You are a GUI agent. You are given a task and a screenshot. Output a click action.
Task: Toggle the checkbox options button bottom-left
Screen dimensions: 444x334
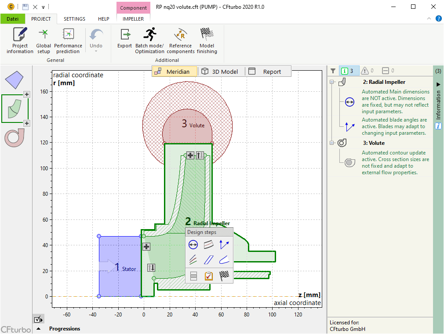pos(38,320)
